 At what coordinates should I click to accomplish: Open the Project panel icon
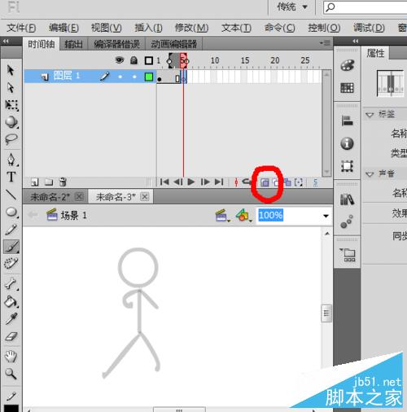point(348,255)
